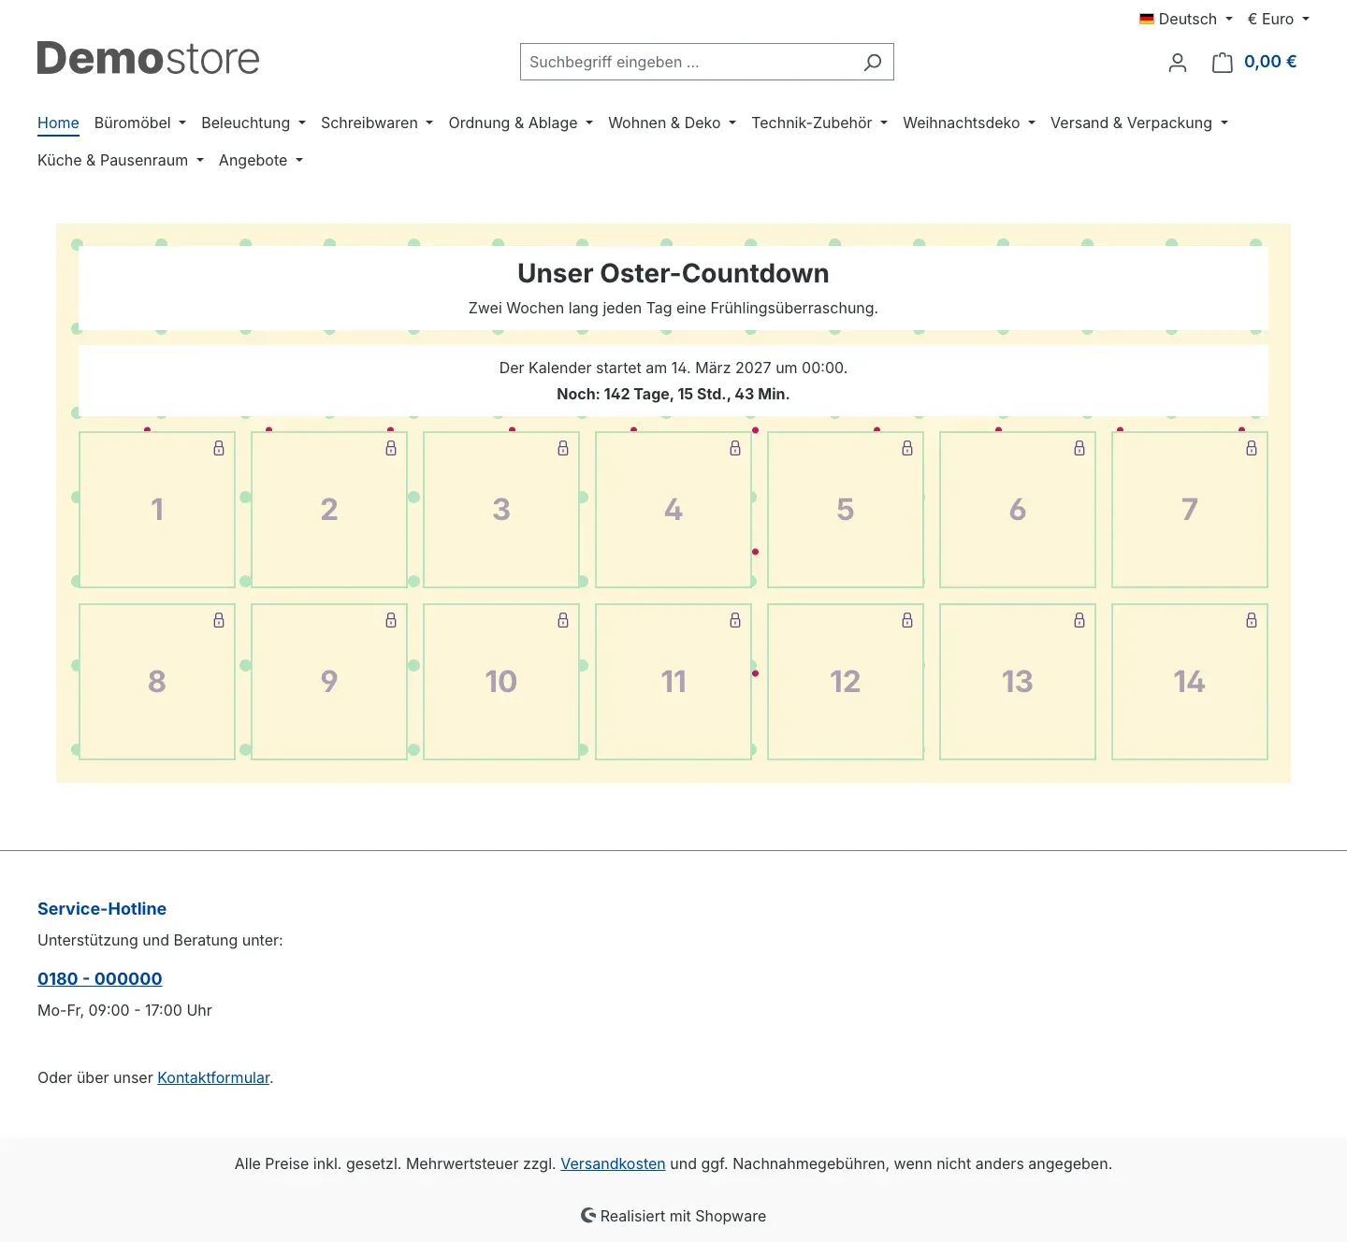
Task: Click the lock icon on door 5
Action: coord(907,448)
